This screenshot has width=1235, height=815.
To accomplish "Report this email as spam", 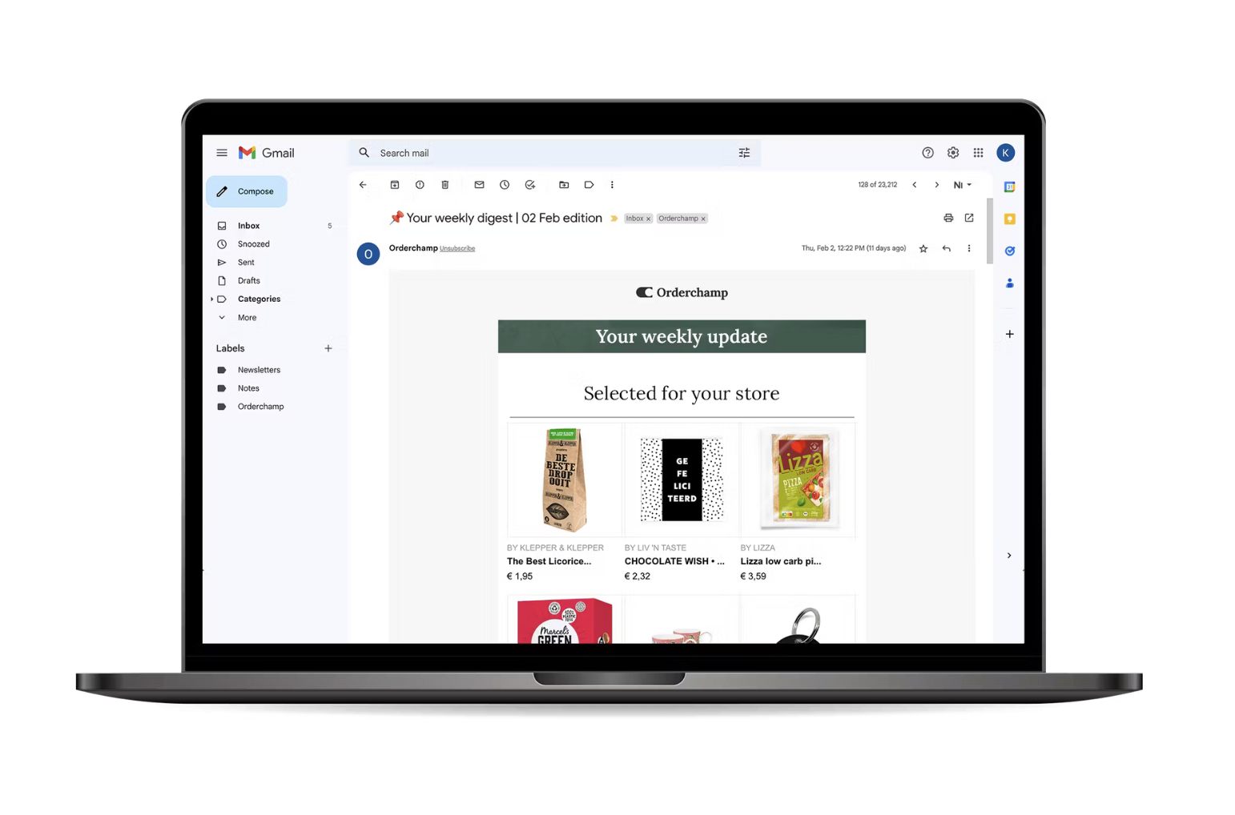I will coord(420,185).
